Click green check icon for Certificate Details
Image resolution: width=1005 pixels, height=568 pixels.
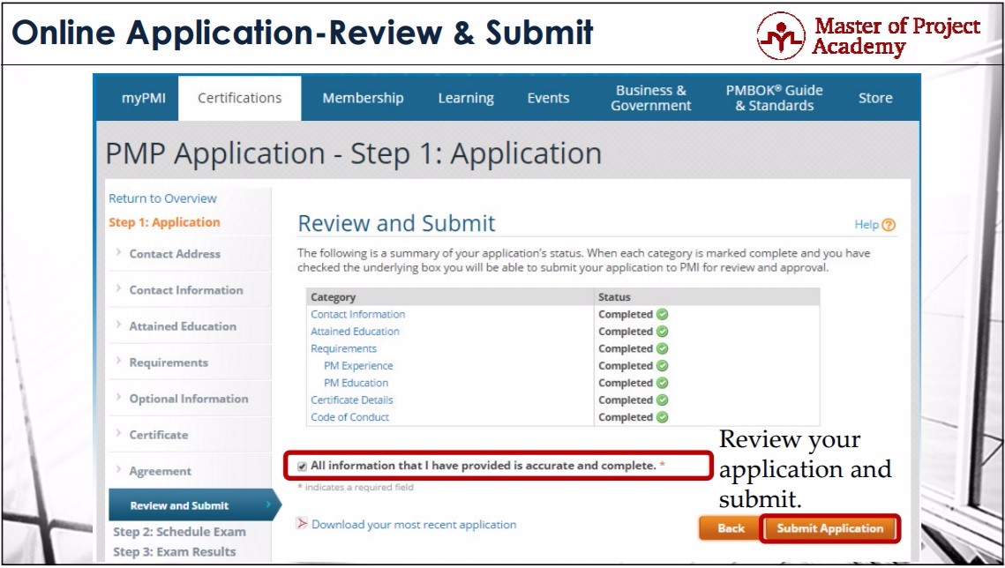click(x=662, y=400)
